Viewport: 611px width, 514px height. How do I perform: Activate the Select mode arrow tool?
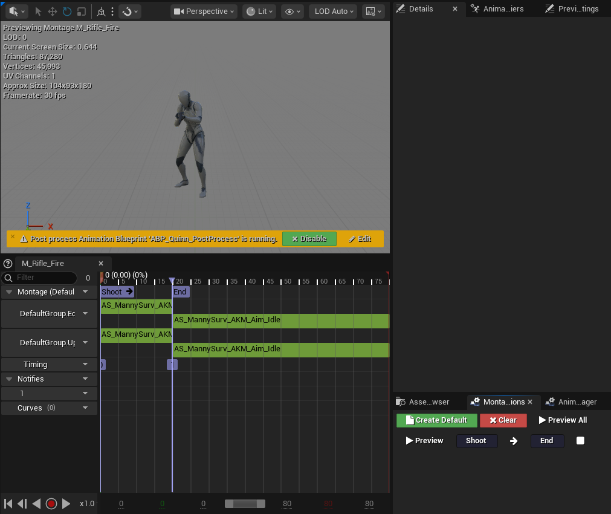tap(38, 11)
